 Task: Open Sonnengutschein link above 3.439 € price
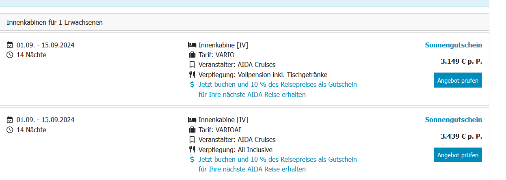(x=453, y=120)
